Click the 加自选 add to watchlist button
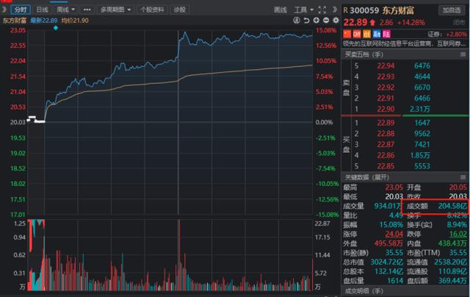470x297 pixels. 450,10
